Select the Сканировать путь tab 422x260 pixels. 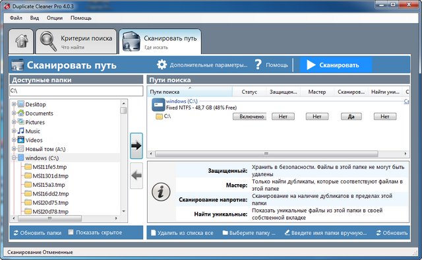tap(160, 42)
